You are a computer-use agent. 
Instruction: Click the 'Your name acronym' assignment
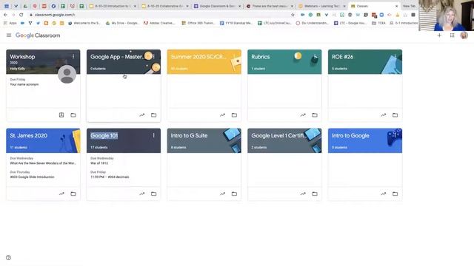click(x=24, y=84)
